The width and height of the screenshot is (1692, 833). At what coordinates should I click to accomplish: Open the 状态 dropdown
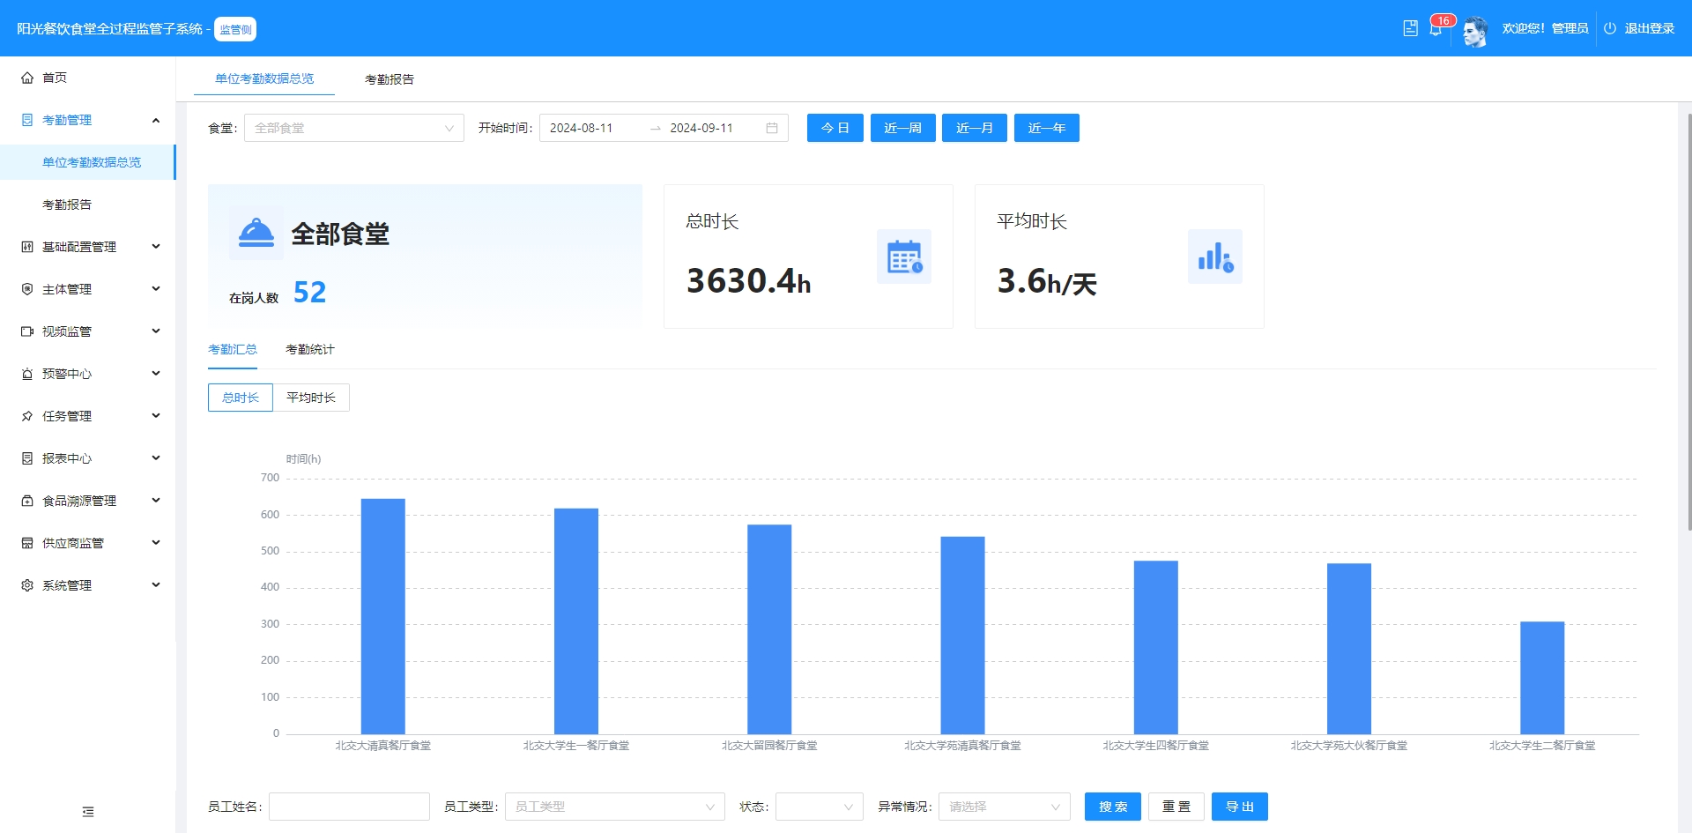click(x=820, y=807)
